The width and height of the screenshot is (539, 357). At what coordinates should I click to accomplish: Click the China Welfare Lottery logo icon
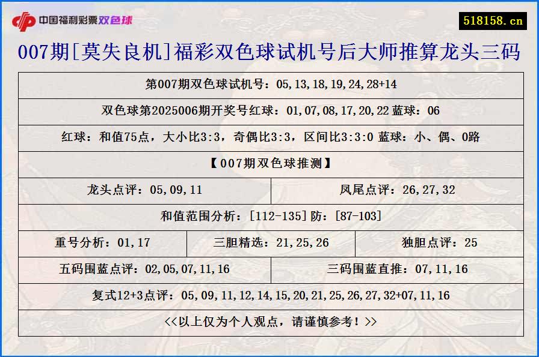[x=24, y=19]
